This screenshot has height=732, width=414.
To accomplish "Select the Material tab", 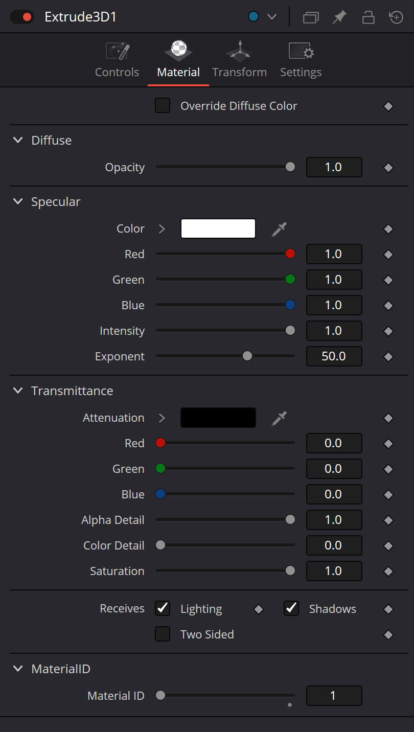I will click(178, 60).
